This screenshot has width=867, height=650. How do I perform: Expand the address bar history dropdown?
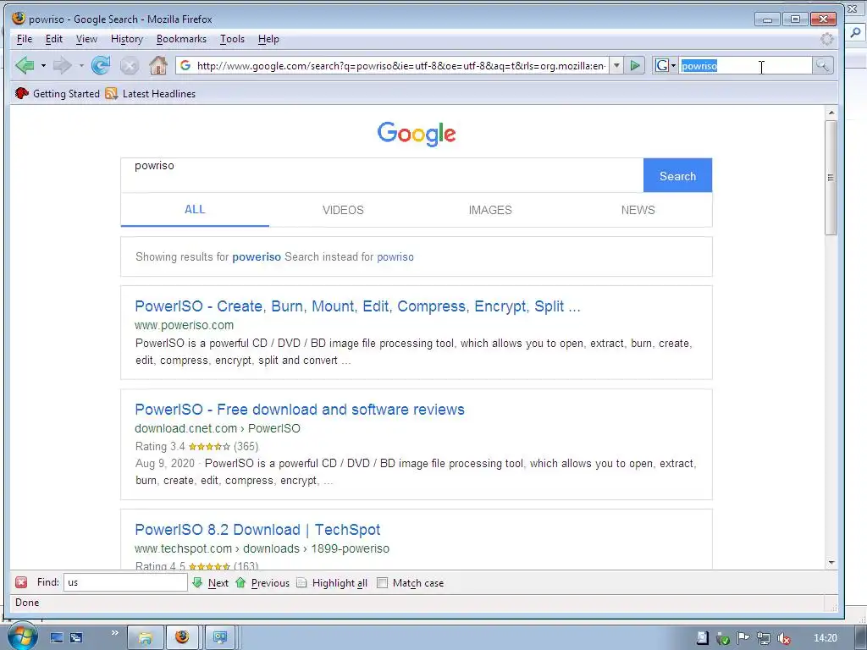pyautogui.click(x=616, y=66)
